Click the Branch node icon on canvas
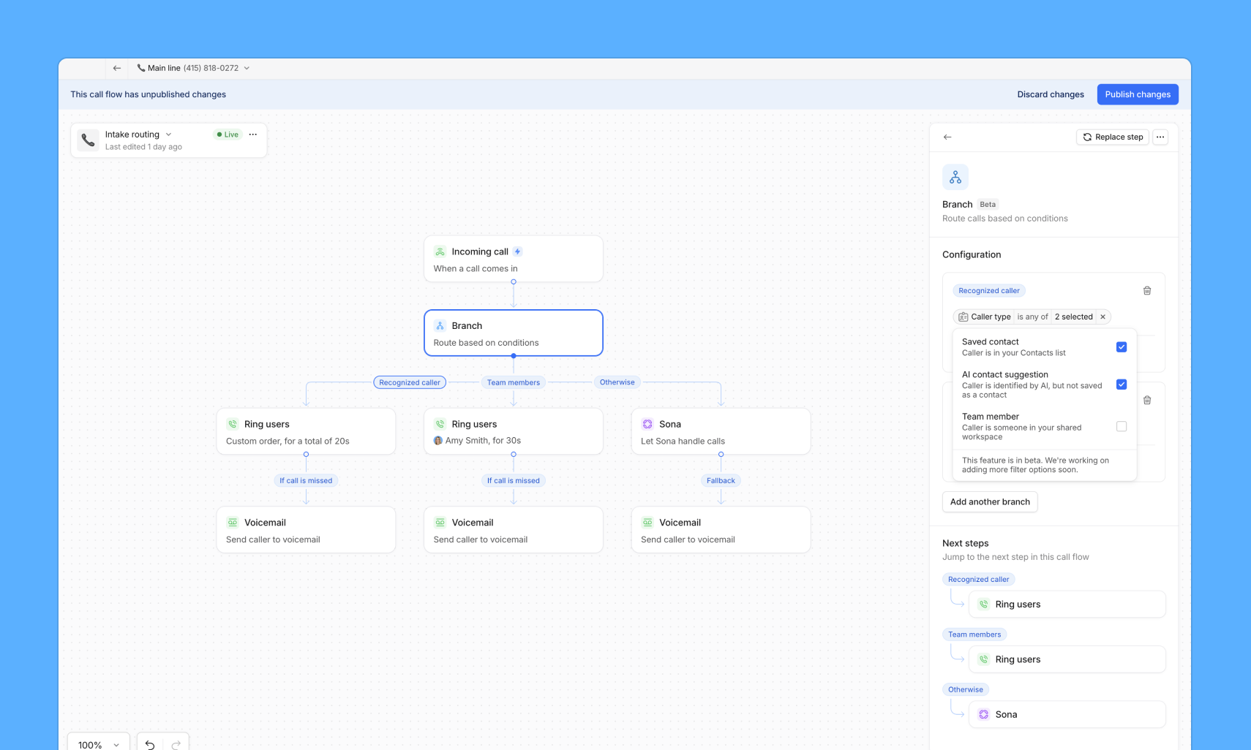Viewport: 1251px width, 750px height. pyautogui.click(x=440, y=326)
